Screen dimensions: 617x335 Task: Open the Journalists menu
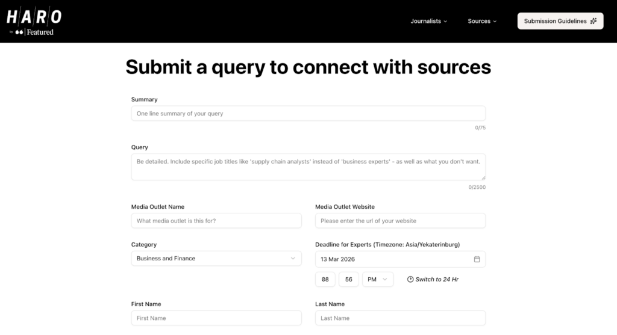428,21
